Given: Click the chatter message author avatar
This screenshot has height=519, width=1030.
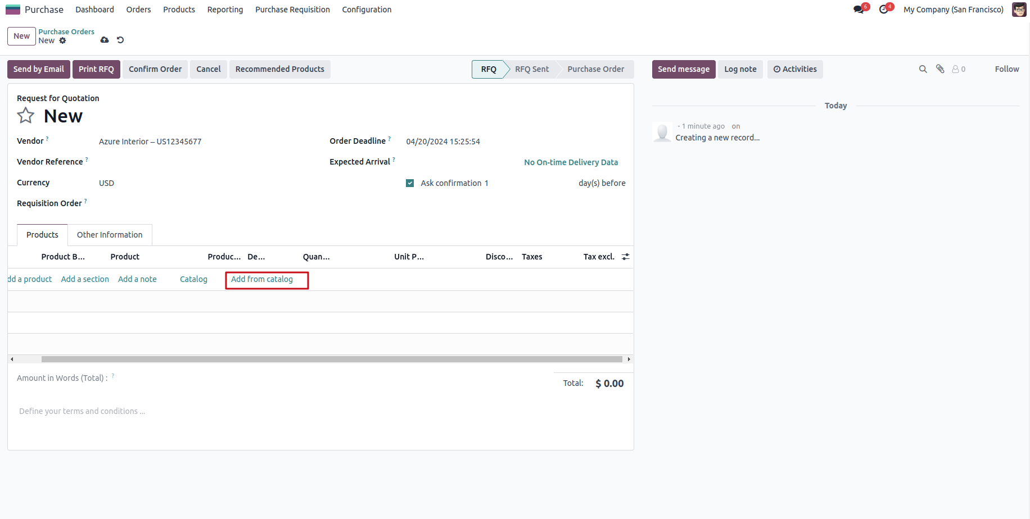Looking at the screenshot, I should [x=662, y=132].
